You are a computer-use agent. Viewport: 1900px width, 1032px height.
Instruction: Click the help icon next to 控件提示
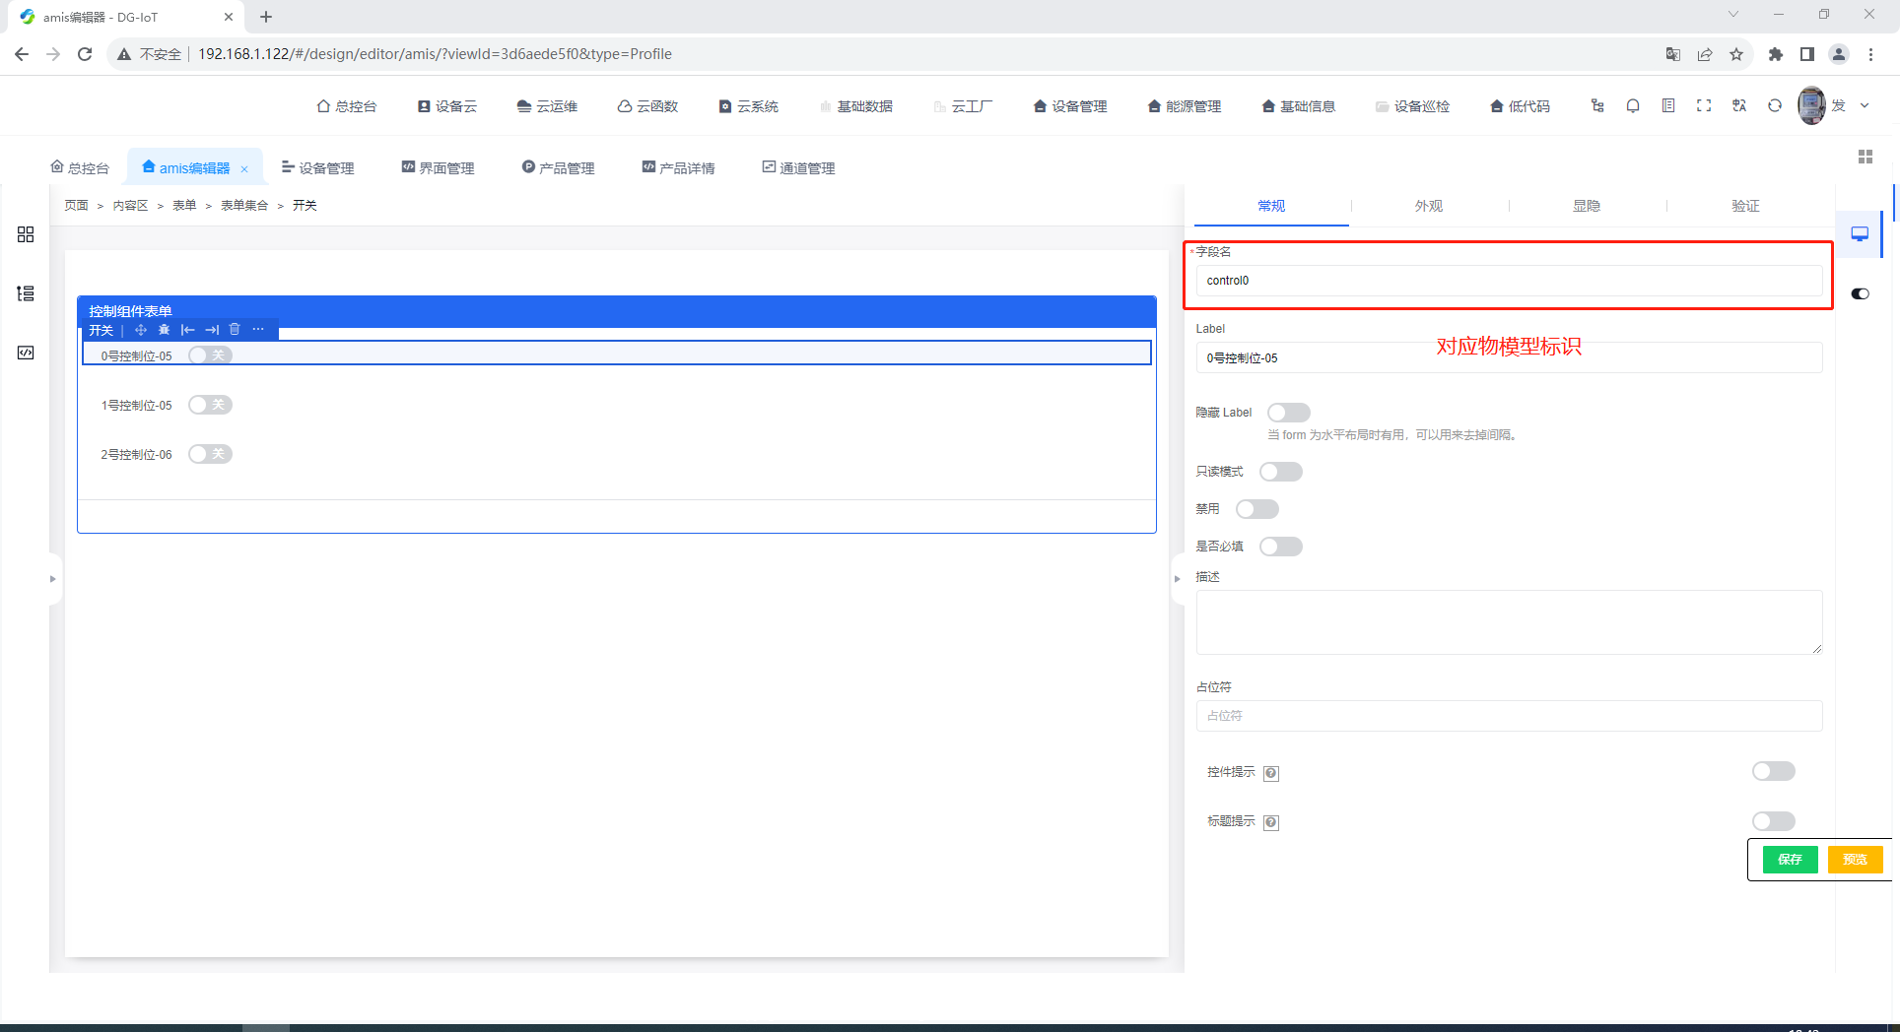pyautogui.click(x=1271, y=773)
